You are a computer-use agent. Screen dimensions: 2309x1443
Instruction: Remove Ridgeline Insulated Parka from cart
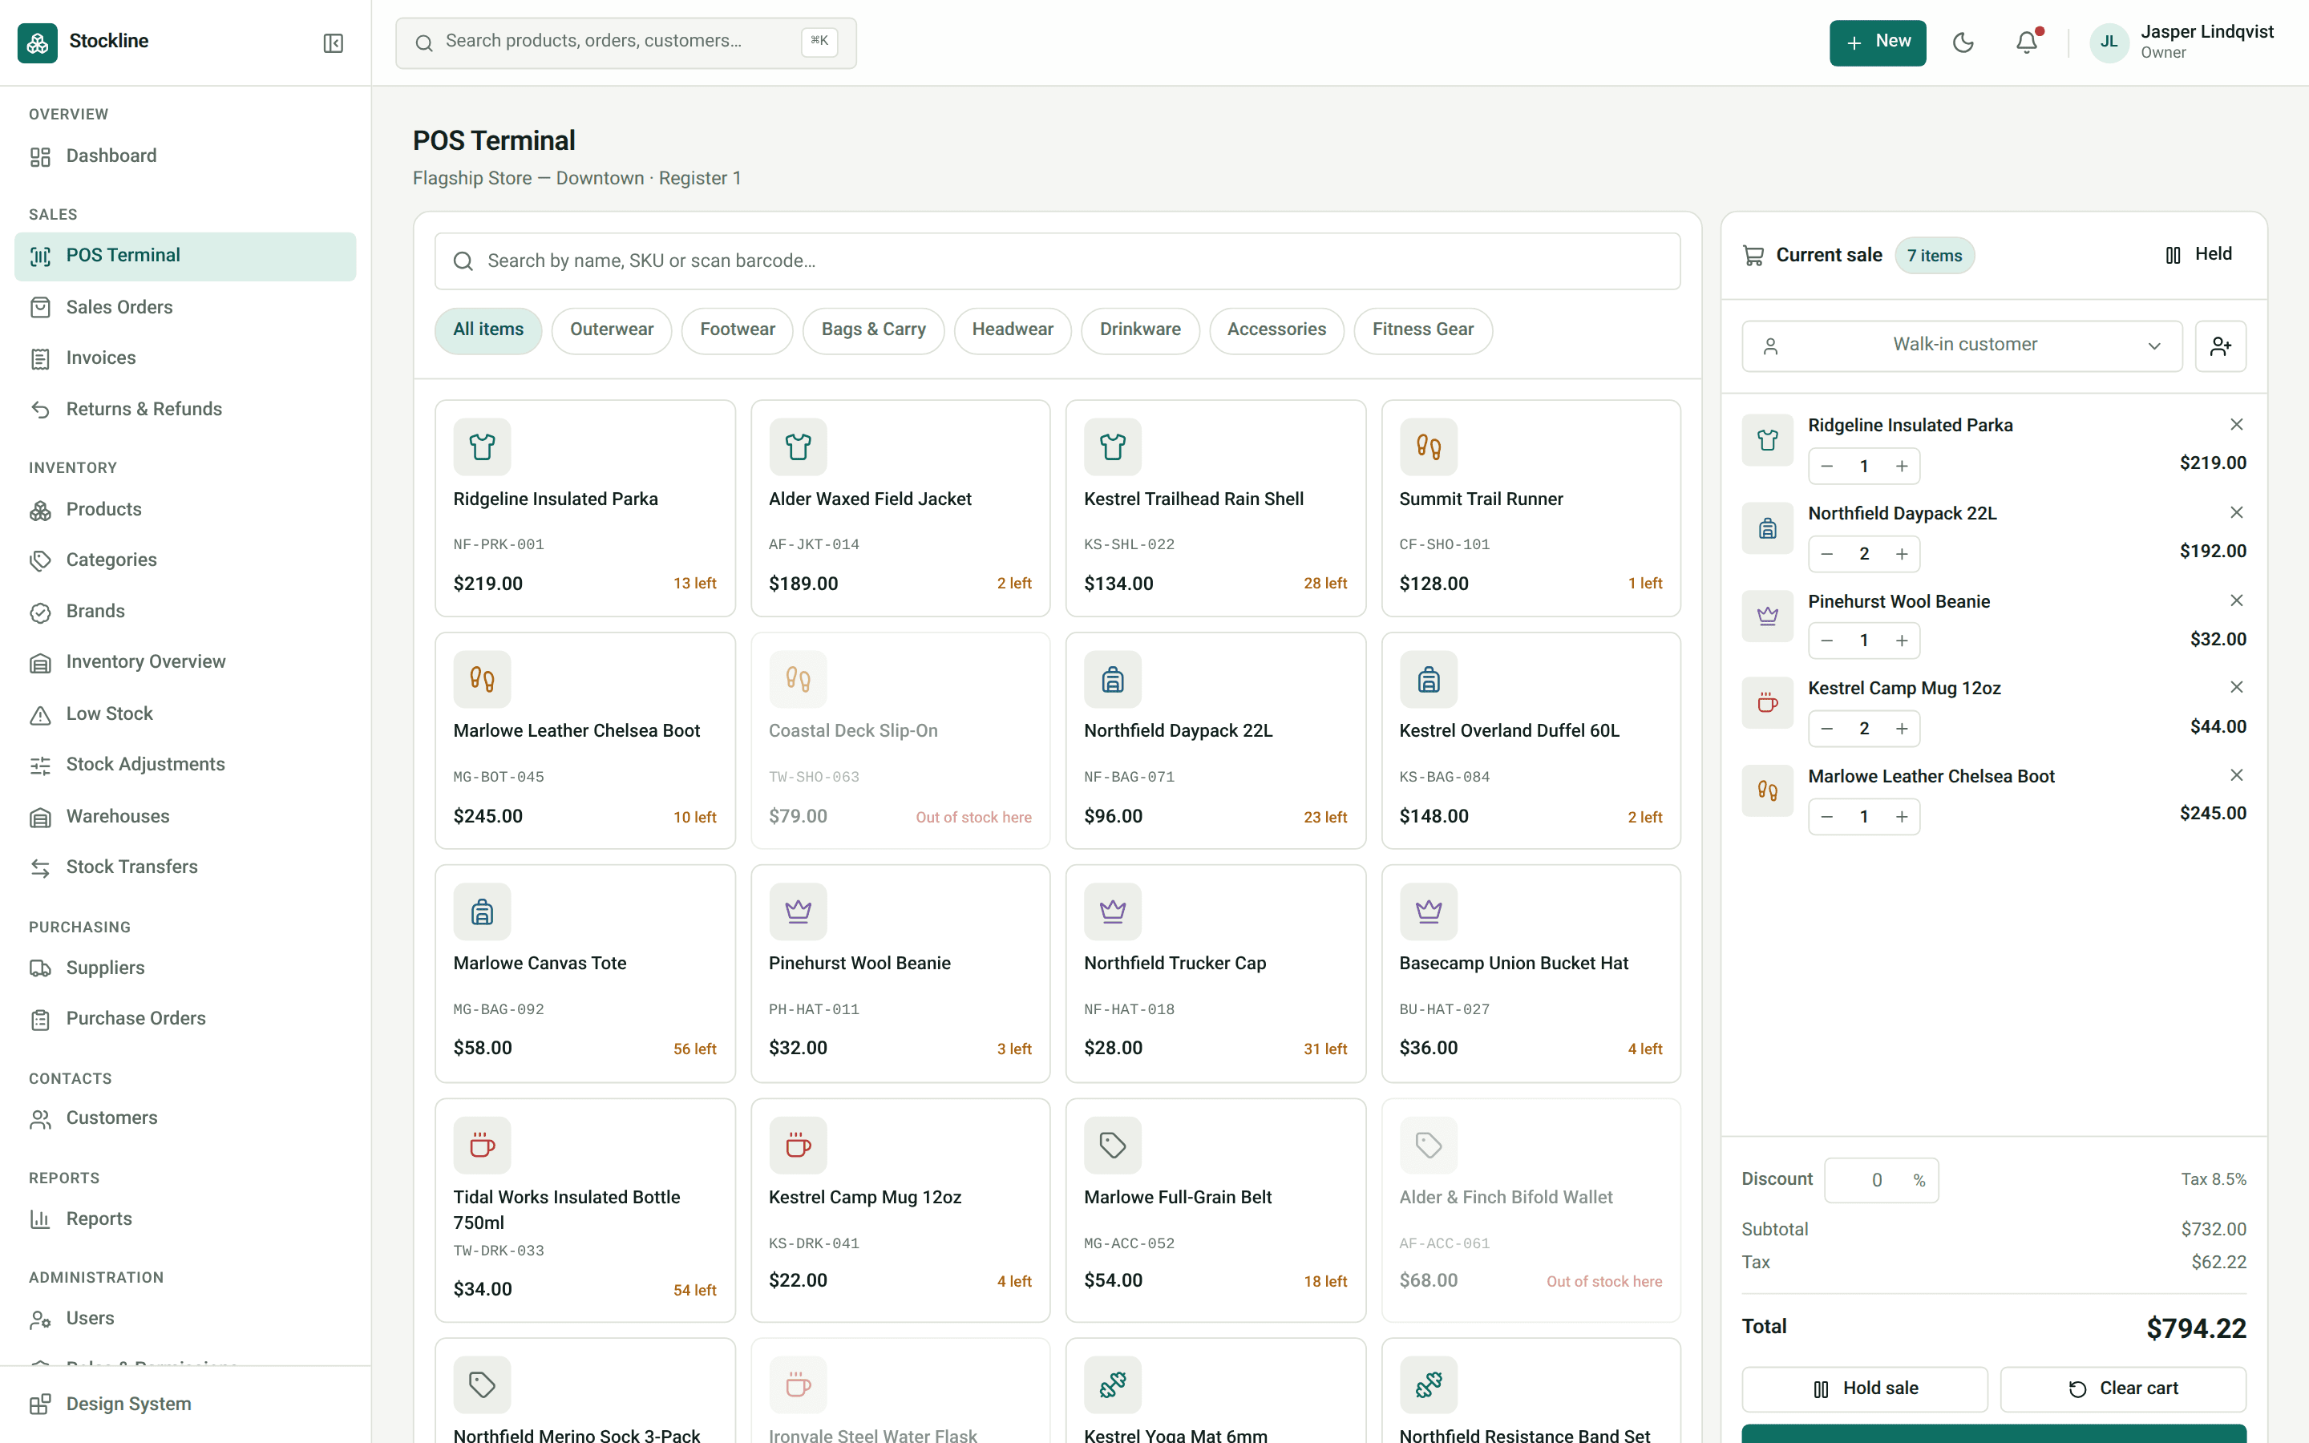tap(2237, 425)
